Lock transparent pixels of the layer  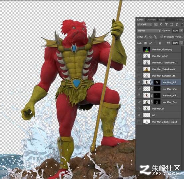click(x=145, y=43)
